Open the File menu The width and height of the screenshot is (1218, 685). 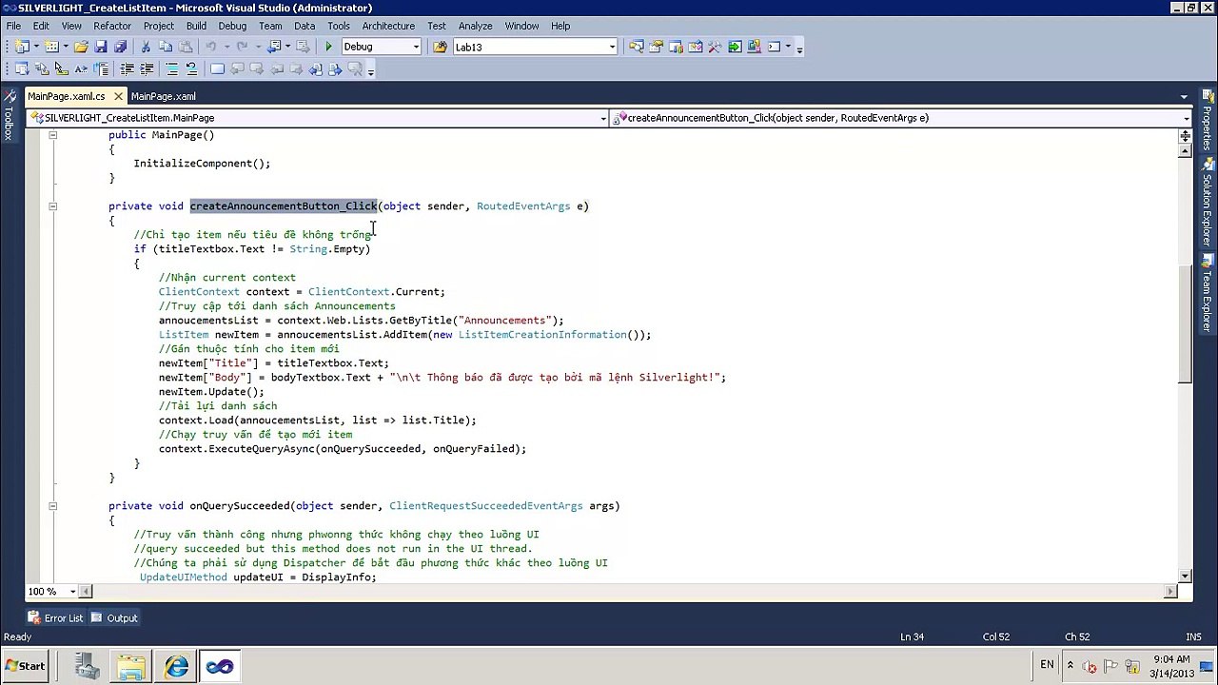[13, 26]
